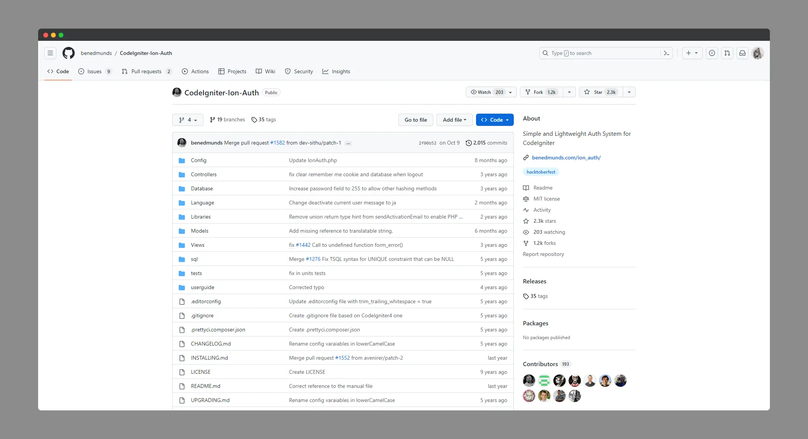Click the MIT license scale icon
This screenshot has height=439, width=808.
(527, 198)
